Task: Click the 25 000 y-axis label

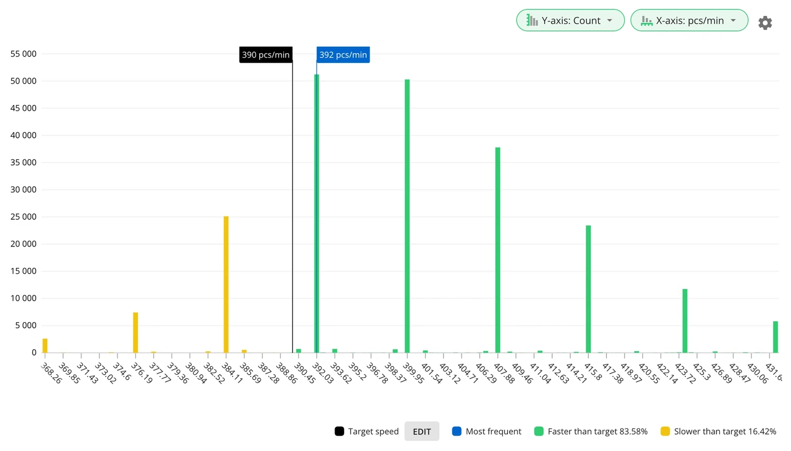Action: click(24, 217)
